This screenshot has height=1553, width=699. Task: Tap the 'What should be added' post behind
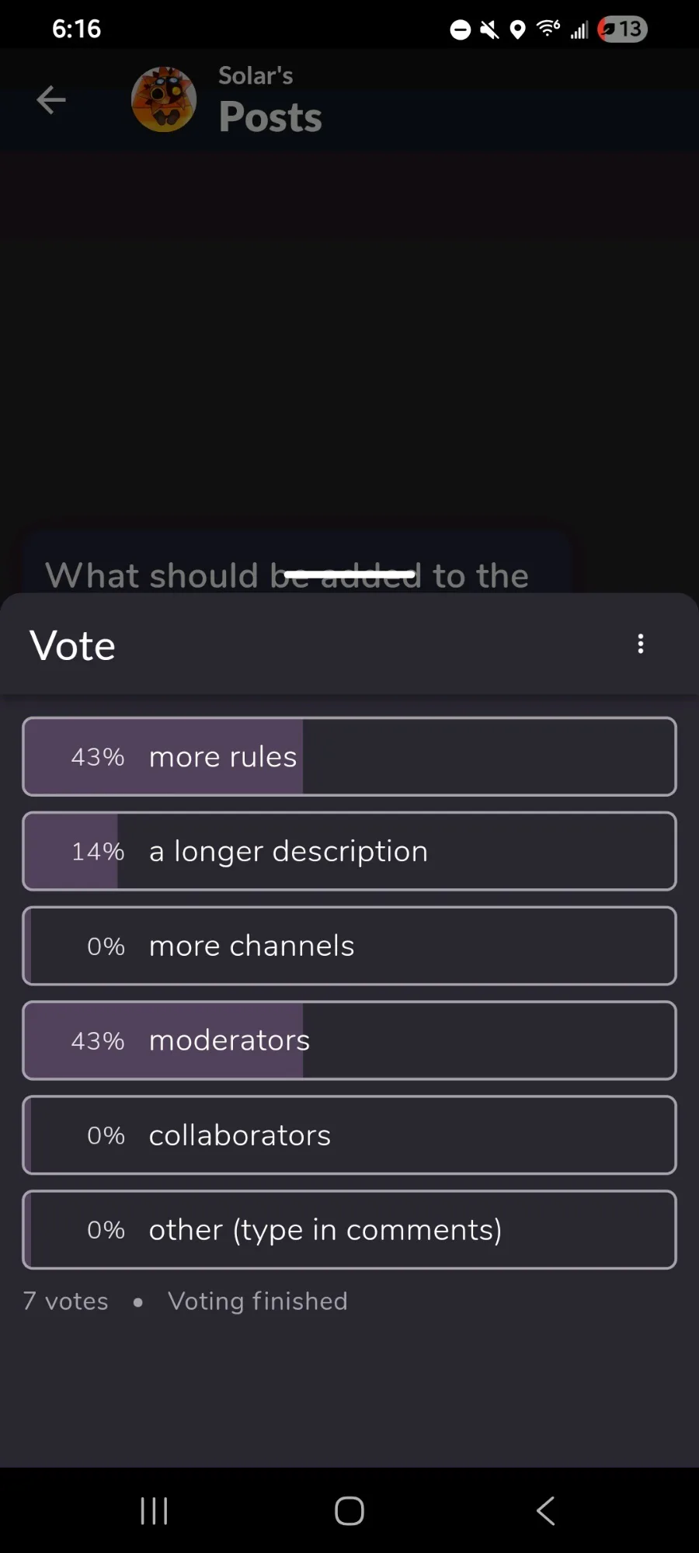(x=295, y=564)
